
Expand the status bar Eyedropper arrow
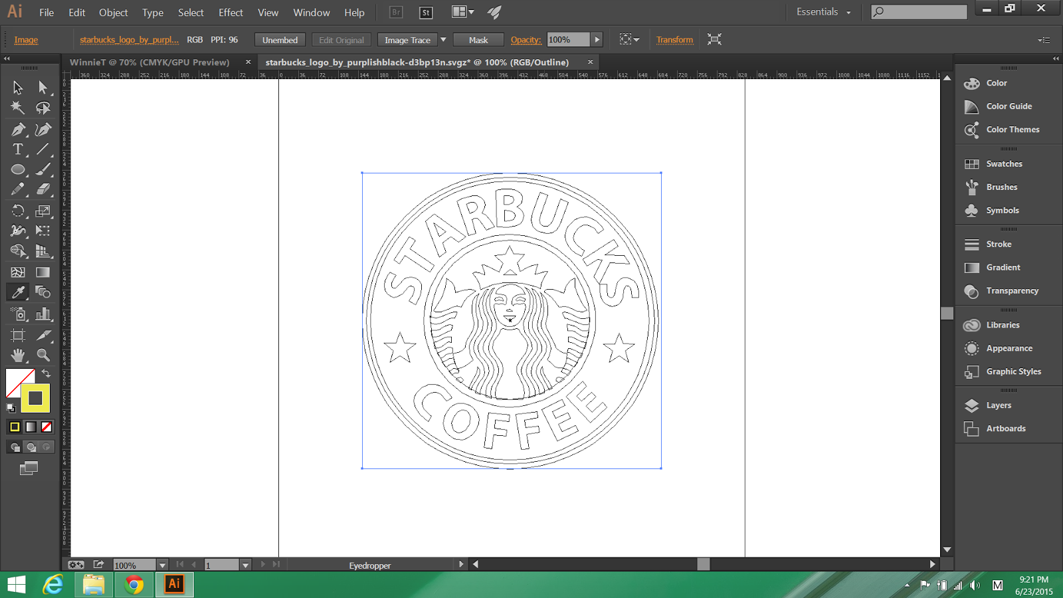461,564
